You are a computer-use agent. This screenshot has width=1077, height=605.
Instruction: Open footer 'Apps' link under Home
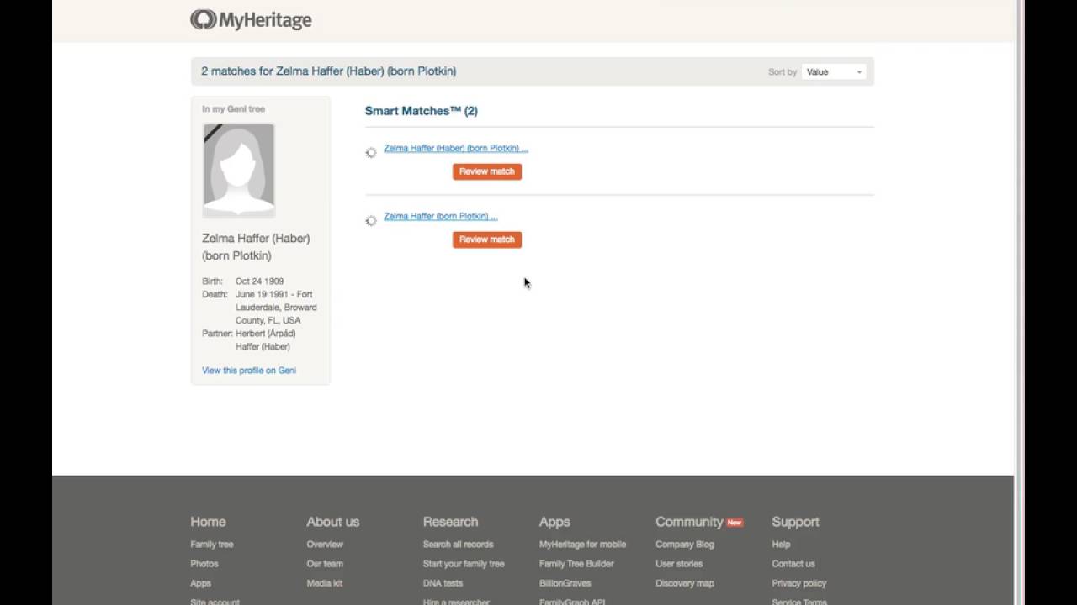[201, 583]
